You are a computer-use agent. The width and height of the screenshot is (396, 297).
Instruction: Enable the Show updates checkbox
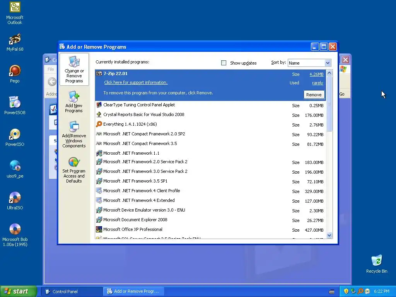click(224, 63)
